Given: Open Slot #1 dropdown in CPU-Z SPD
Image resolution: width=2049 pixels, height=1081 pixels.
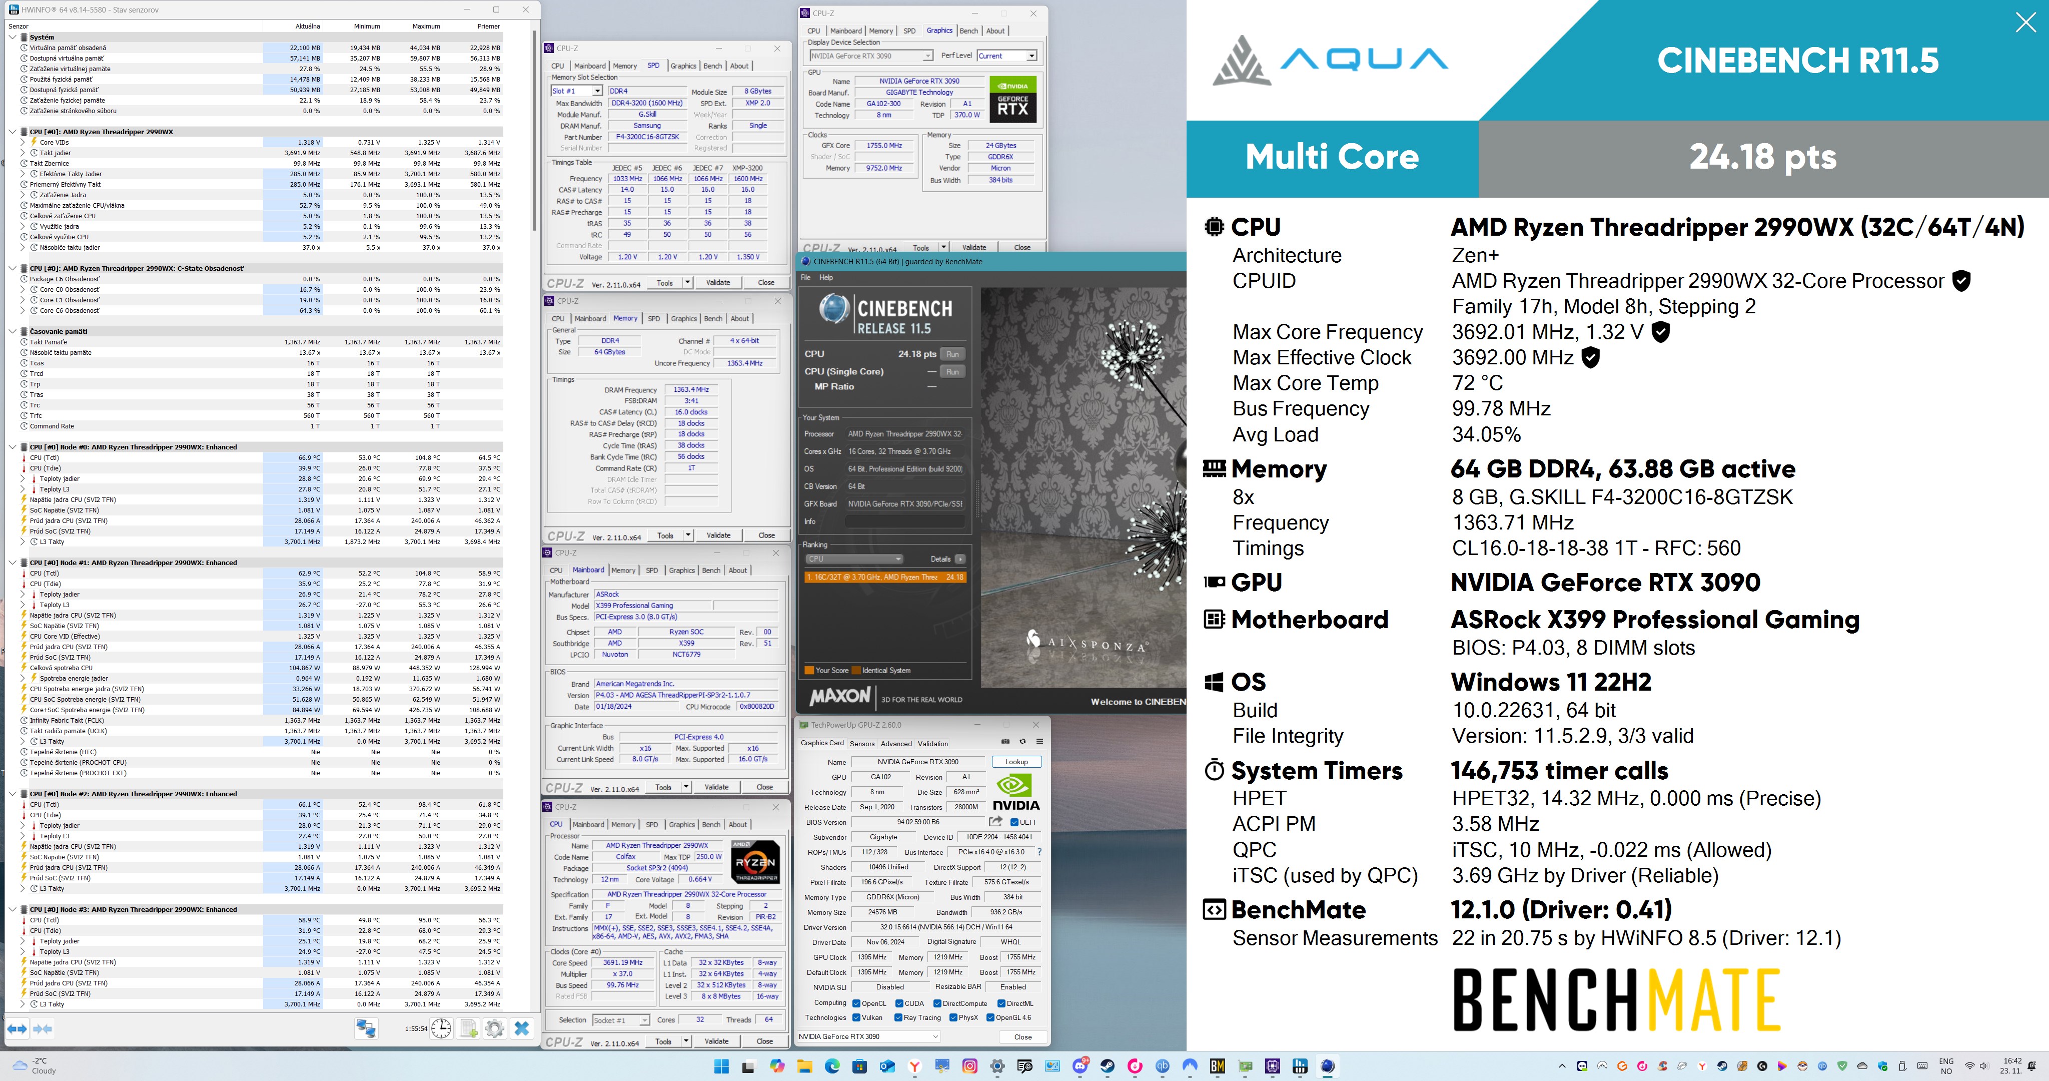Looking at the screenshot, I should tap(577, 91).
